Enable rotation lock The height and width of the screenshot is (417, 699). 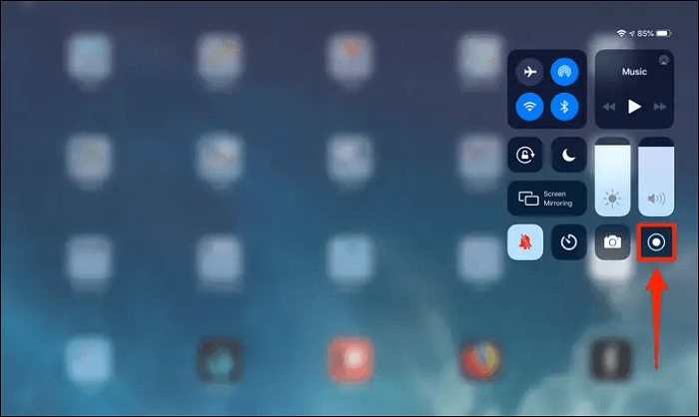pyautogui.click(x=525, y=155)
